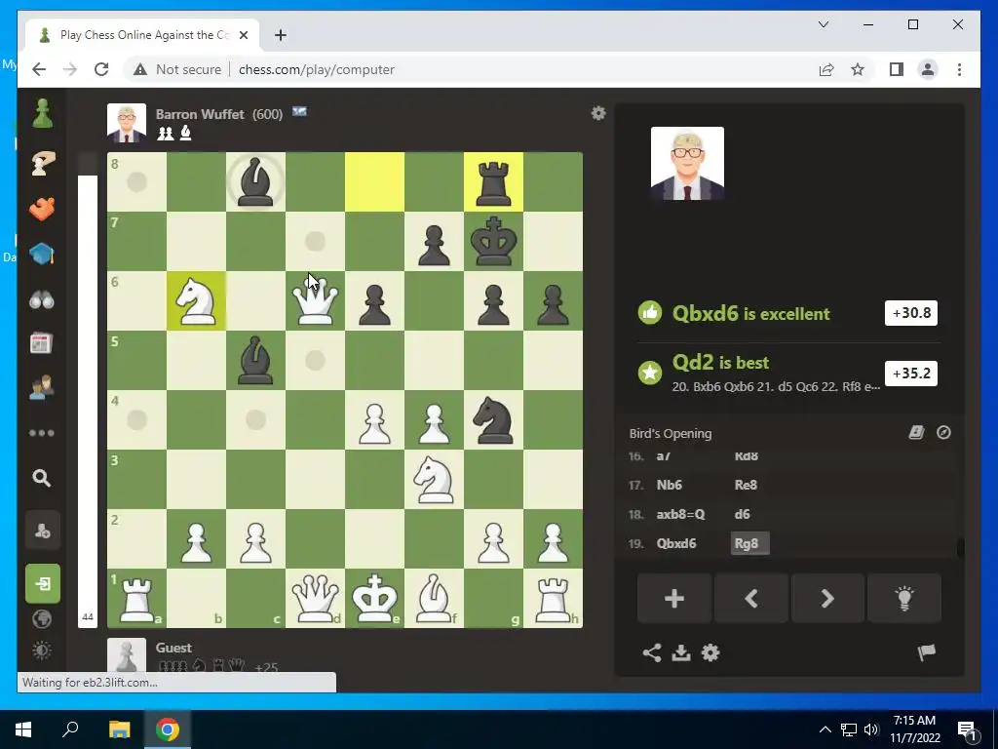The width and height of the screenshot is (998, 749).
Task: Open the explorer compass icon
Action: coord(943,432)
